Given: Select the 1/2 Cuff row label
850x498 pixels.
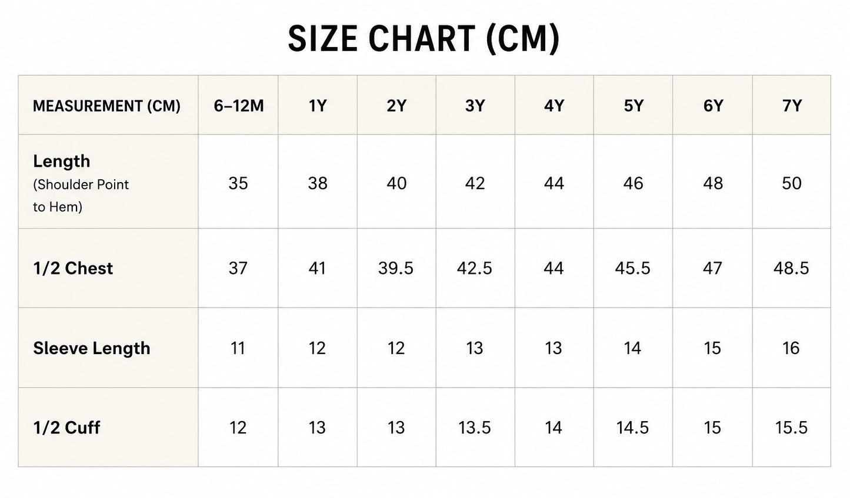Looking at the screenshot, I should [66, 428].
